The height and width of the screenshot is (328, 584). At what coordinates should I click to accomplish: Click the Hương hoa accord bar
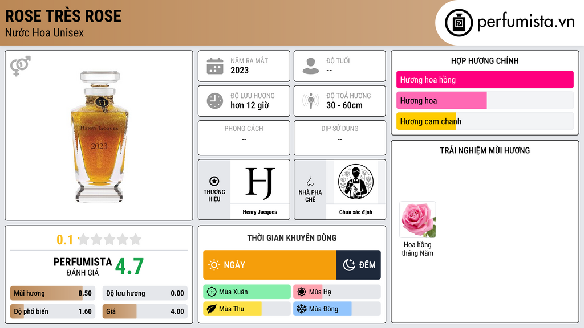485,100
